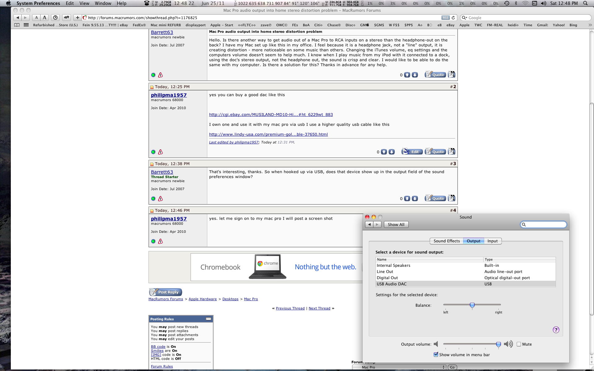Adjust the Output volume slider
This screenshot has height=371, width=594.
pyautogui.click(x=498, y=344)
